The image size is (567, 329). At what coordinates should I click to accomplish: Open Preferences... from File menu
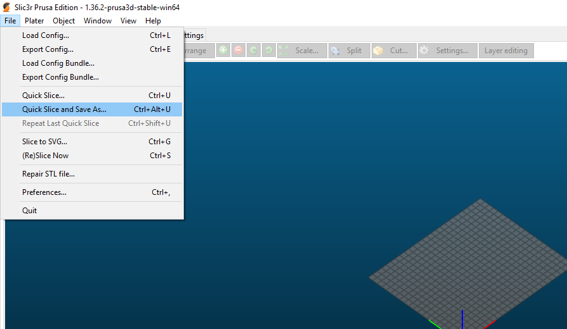coord(92,192)
